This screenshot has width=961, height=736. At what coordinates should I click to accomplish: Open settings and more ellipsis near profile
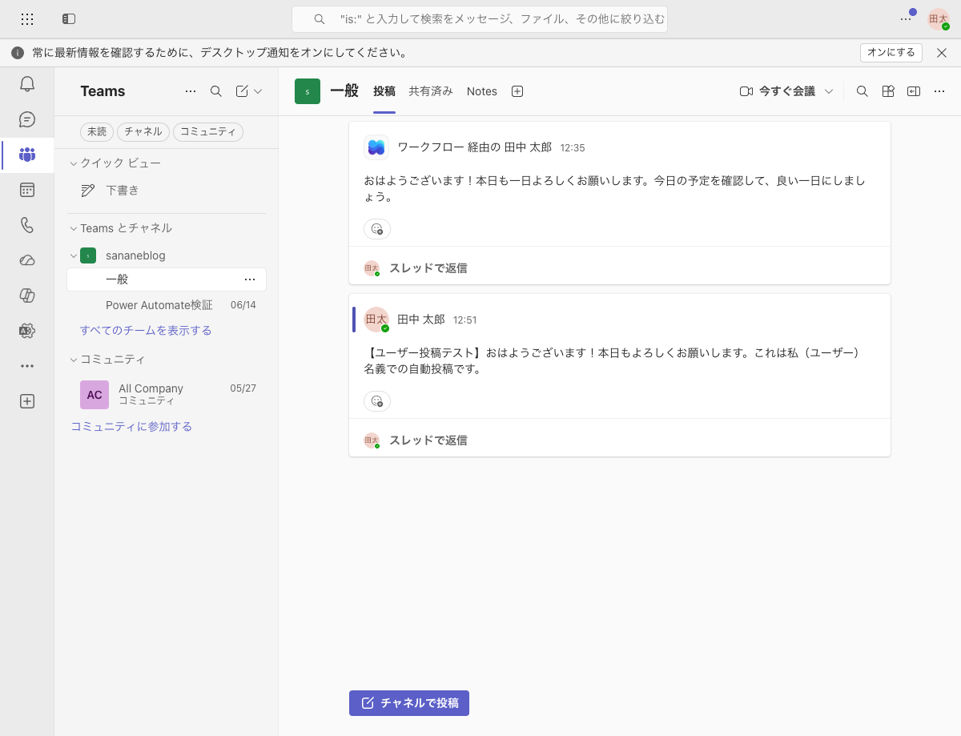[x=906, y=18]
